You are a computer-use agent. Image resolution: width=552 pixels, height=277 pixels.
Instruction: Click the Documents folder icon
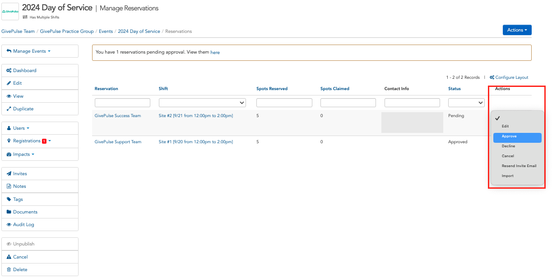pyautogui.click(x=9, y=212)
